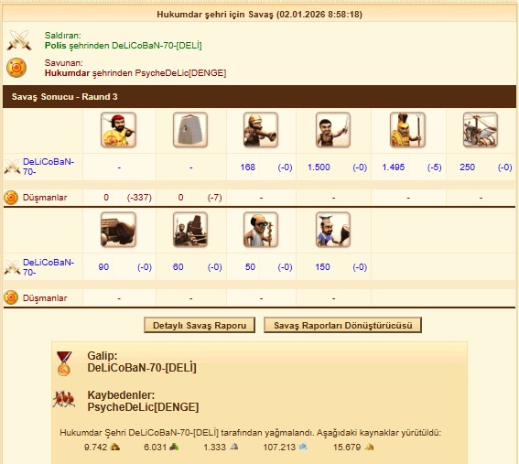Click the crossed swords attacker icon
Viewport: 519px width, 464px height.
[x=19, y=40]
